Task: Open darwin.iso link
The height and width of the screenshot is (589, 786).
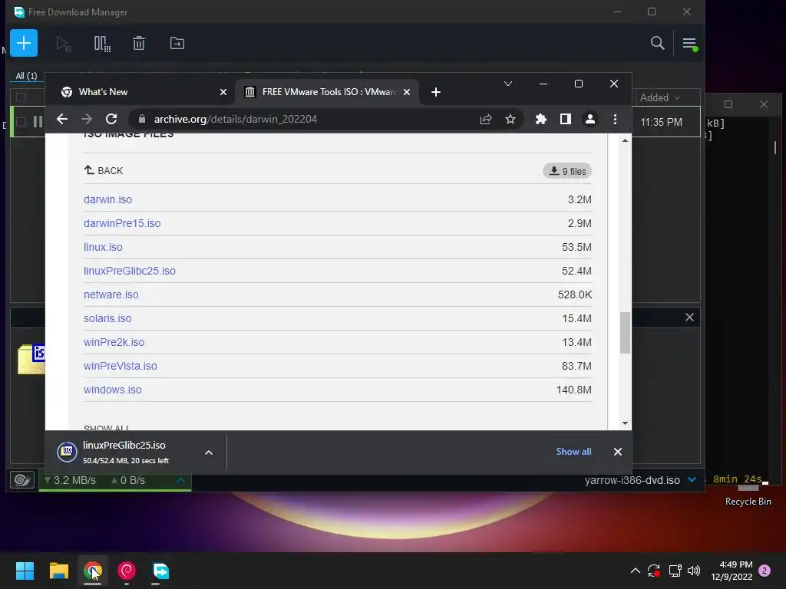Action: coord(107,199)
